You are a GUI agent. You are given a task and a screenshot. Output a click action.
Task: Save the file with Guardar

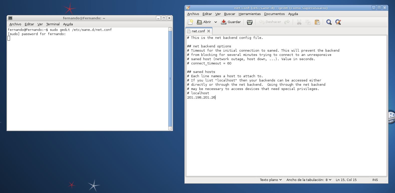point(231,22)
